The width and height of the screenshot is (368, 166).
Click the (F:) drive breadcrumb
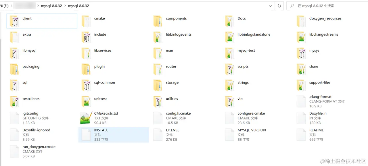coord(4,6)
